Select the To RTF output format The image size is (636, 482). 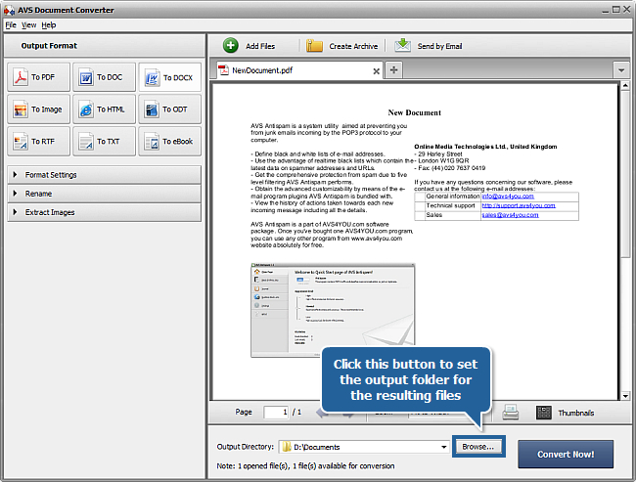click(x=38, y=141)
